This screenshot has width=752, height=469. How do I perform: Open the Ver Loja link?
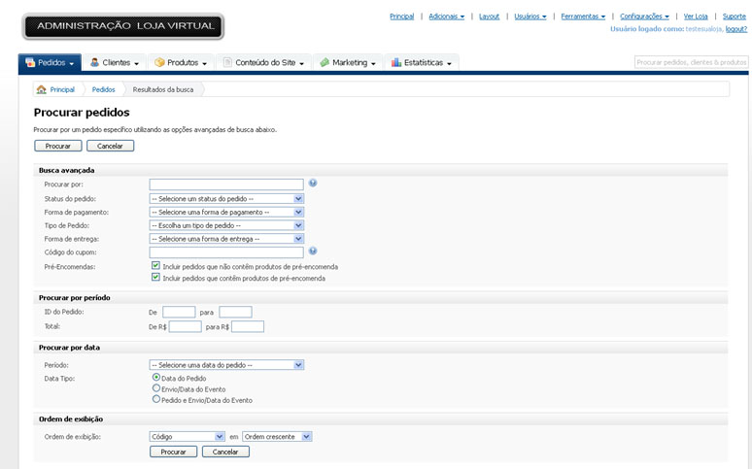coord(696,17)
